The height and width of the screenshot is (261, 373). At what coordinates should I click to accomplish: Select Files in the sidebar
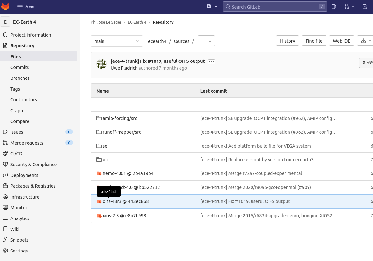(x=15, y=57)
